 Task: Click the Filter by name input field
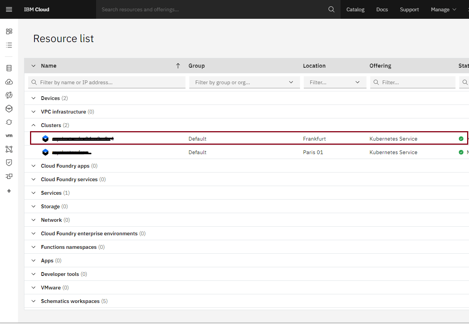click(111, 82)
